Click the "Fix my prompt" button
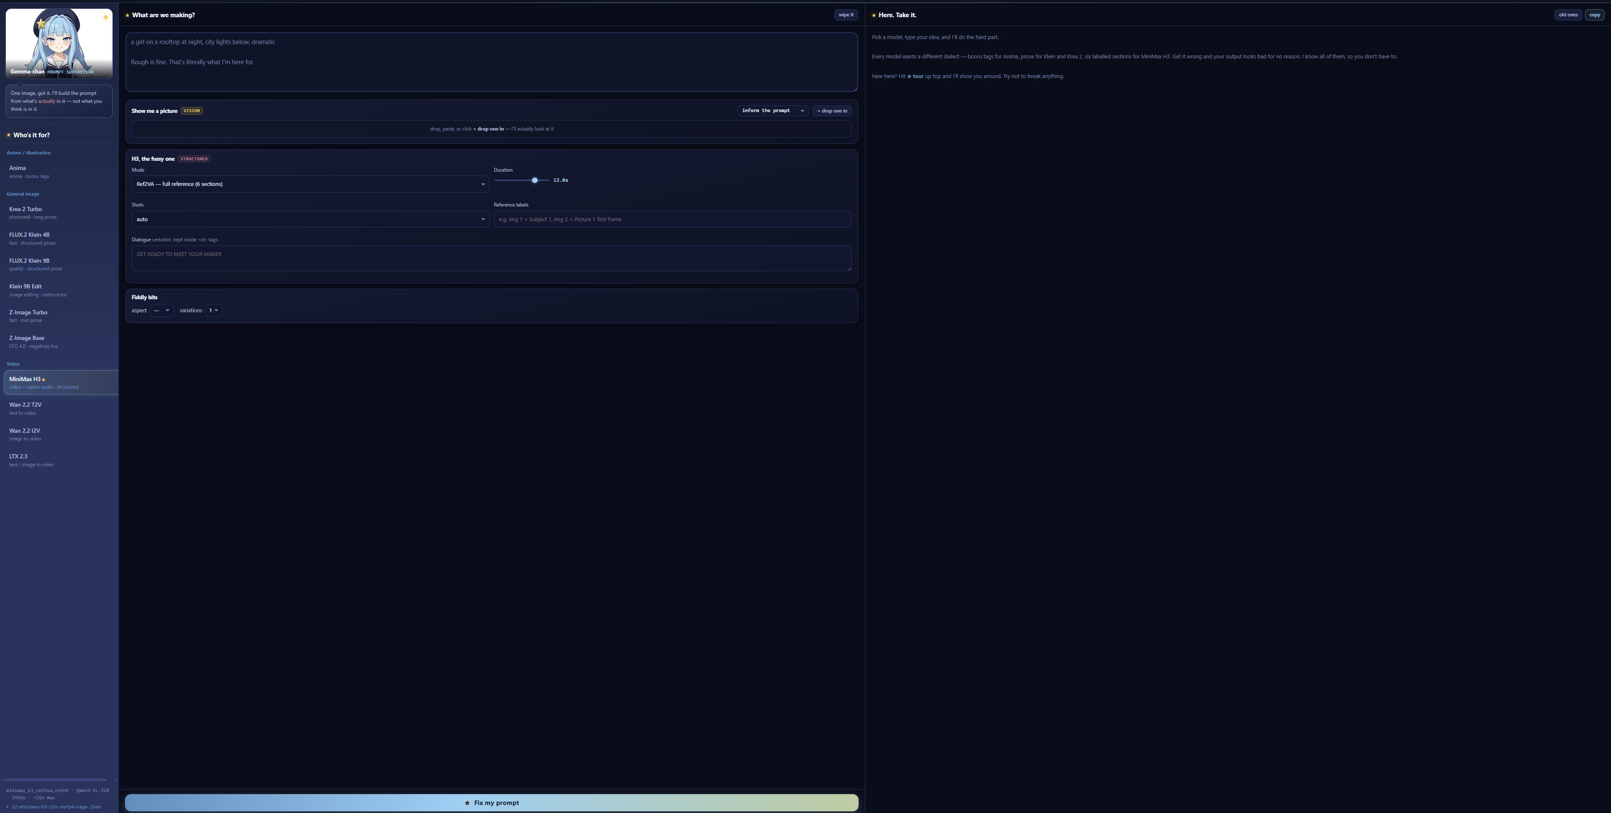Viewport: 1611px width, 813px height. click(491, 803)
